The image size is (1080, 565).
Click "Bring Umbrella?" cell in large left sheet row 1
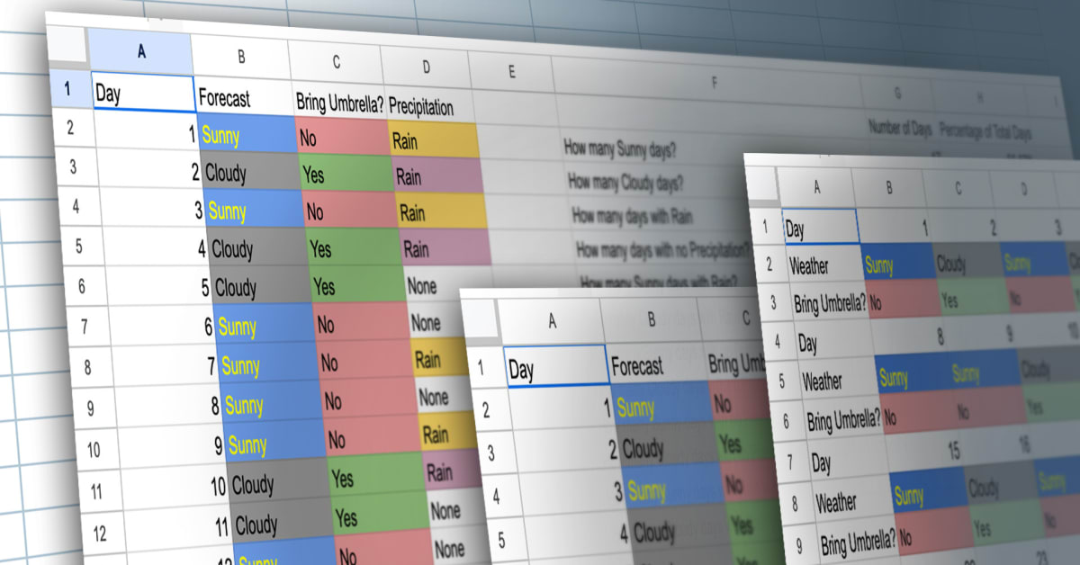click(340, 103)
